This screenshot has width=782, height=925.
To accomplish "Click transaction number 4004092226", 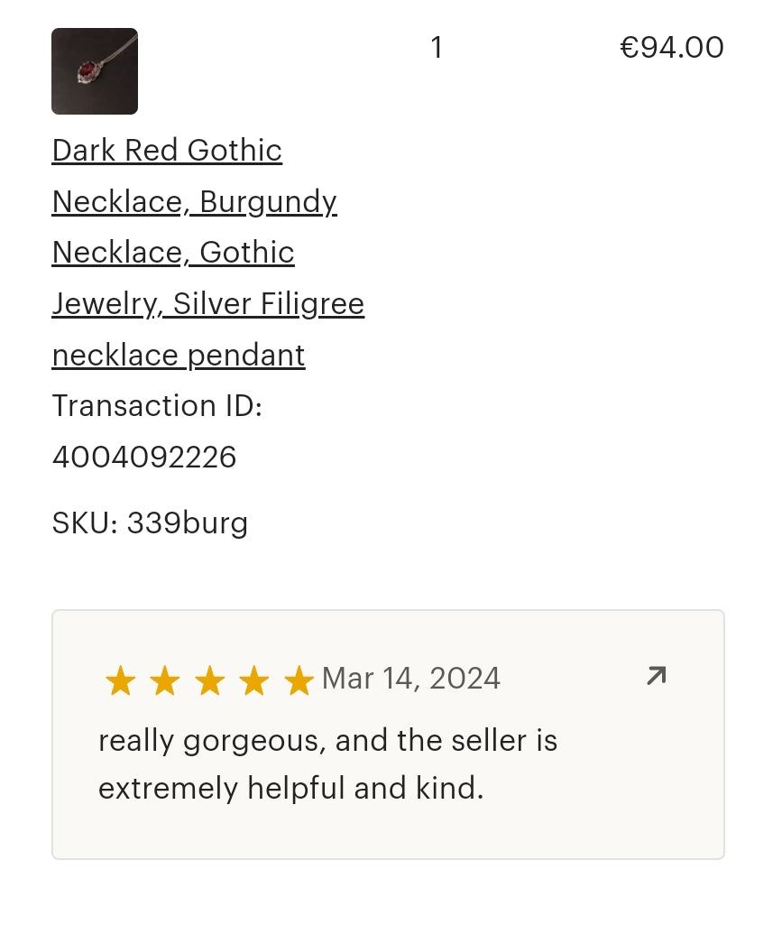I will click(144, 458).
